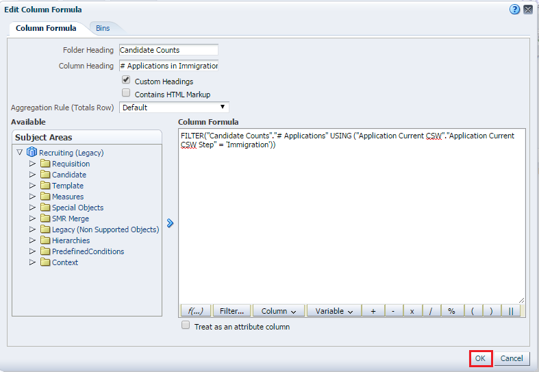The image size is (539, 372).
Task: Expand the Measures folder
Action: (x=32, y=197)
